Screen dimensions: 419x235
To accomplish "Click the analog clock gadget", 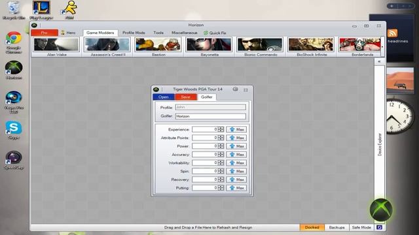I will coord(399,116).
